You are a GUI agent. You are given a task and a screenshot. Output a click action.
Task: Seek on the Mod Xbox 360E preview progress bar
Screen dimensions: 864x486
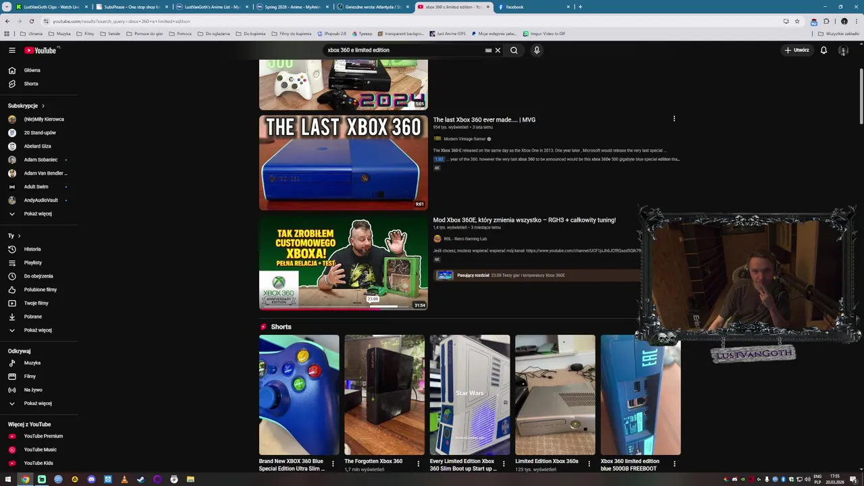343,307
